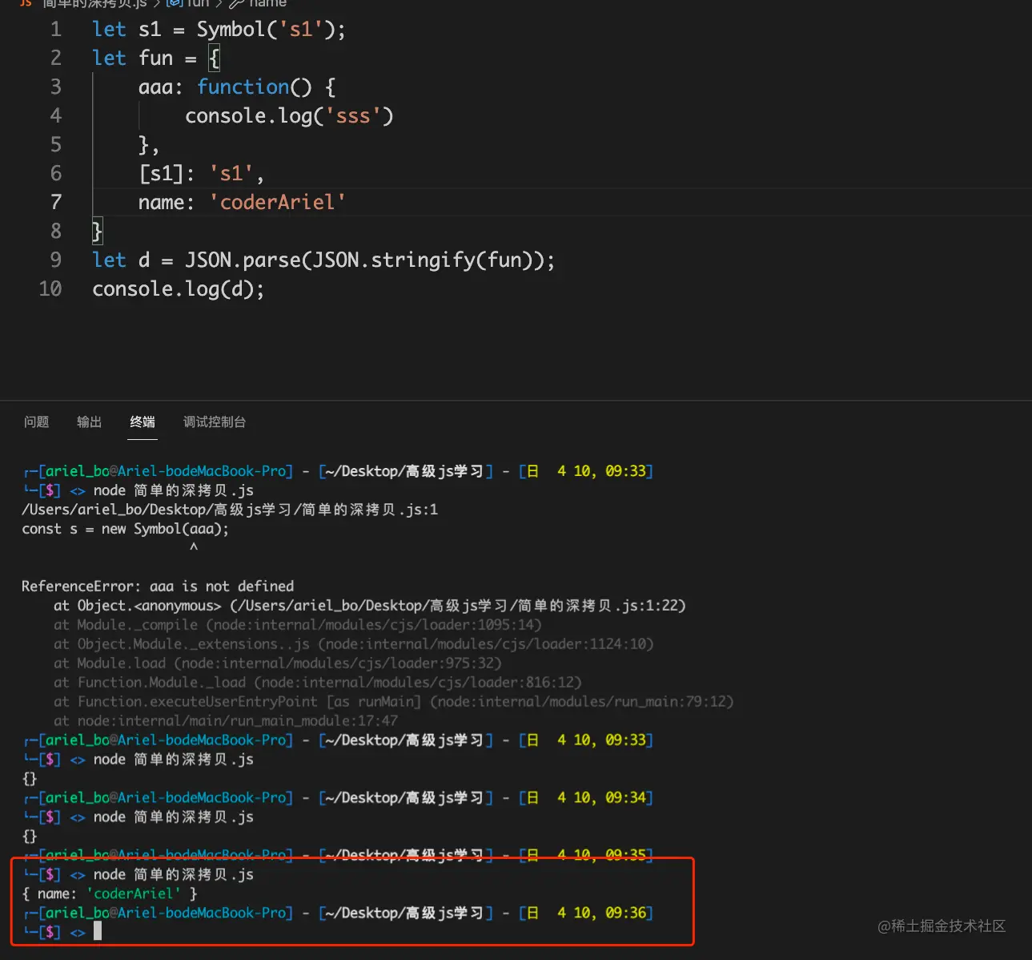The height and width of the screenshot is (960, 1032).
Task: Click the Function.executeUserEntryPoint stack line
Action: (x=394, y=702)
